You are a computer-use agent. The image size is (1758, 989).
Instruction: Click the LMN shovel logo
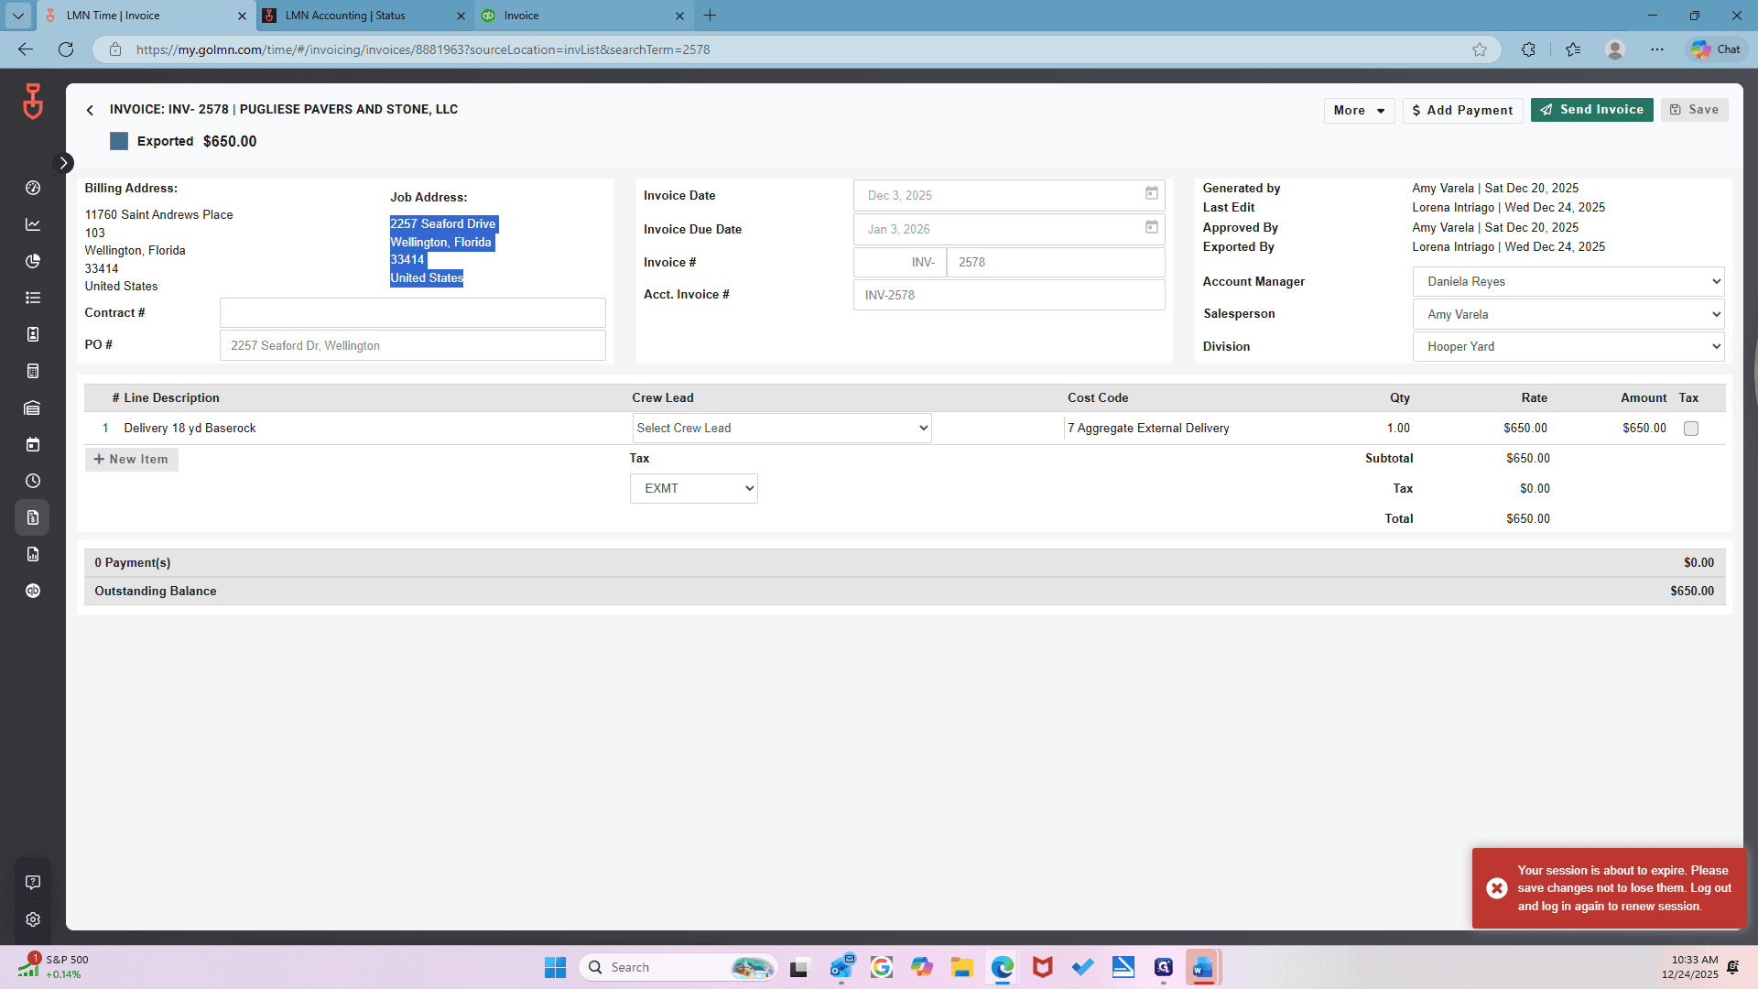[33, 102]
